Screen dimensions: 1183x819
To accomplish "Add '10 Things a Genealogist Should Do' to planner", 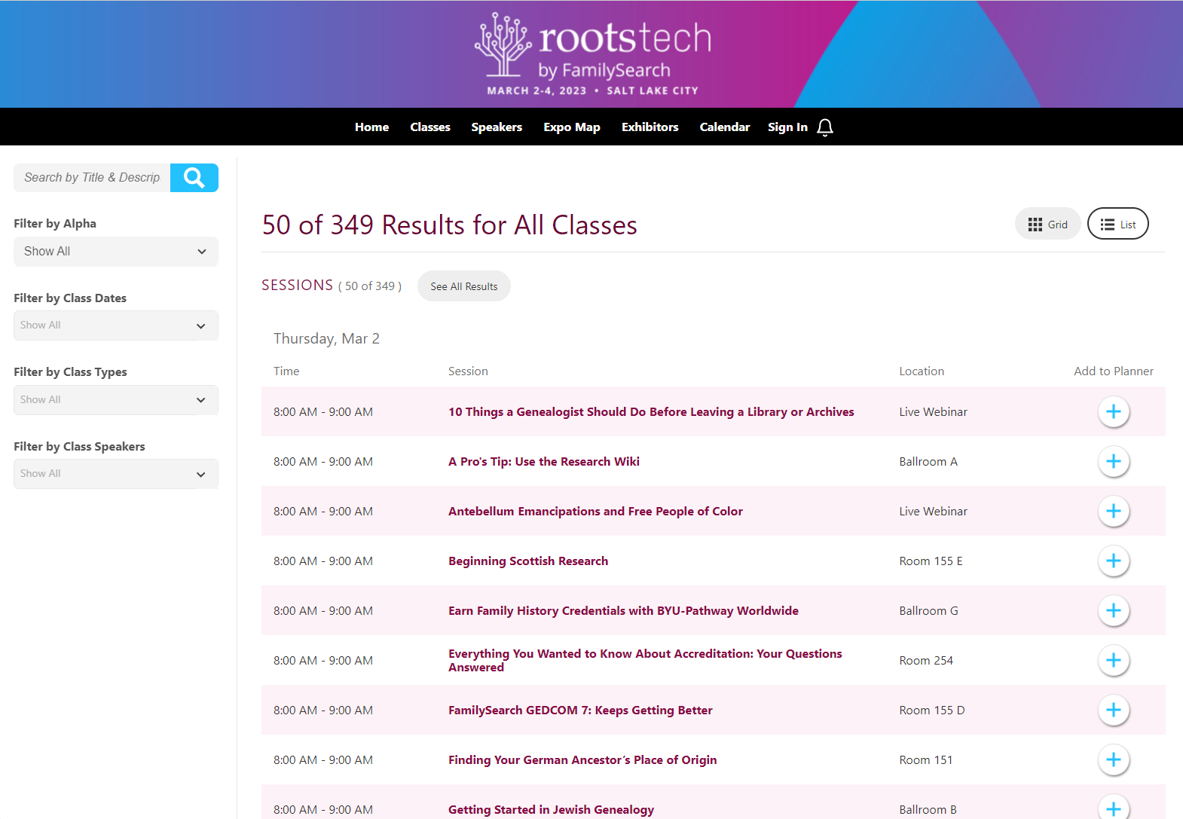I will tap(1114, 412).
